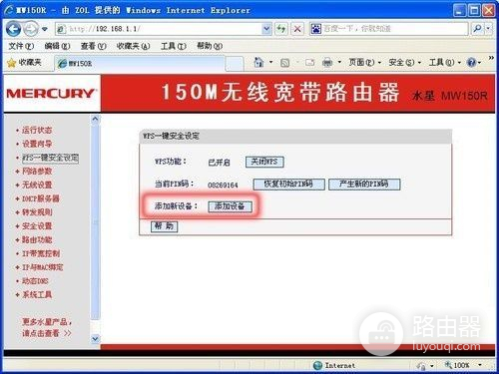Viewport: 499px width, 374px height.
Task: Open 动态DNS in the sidebar
Action: tap(35, 281)
